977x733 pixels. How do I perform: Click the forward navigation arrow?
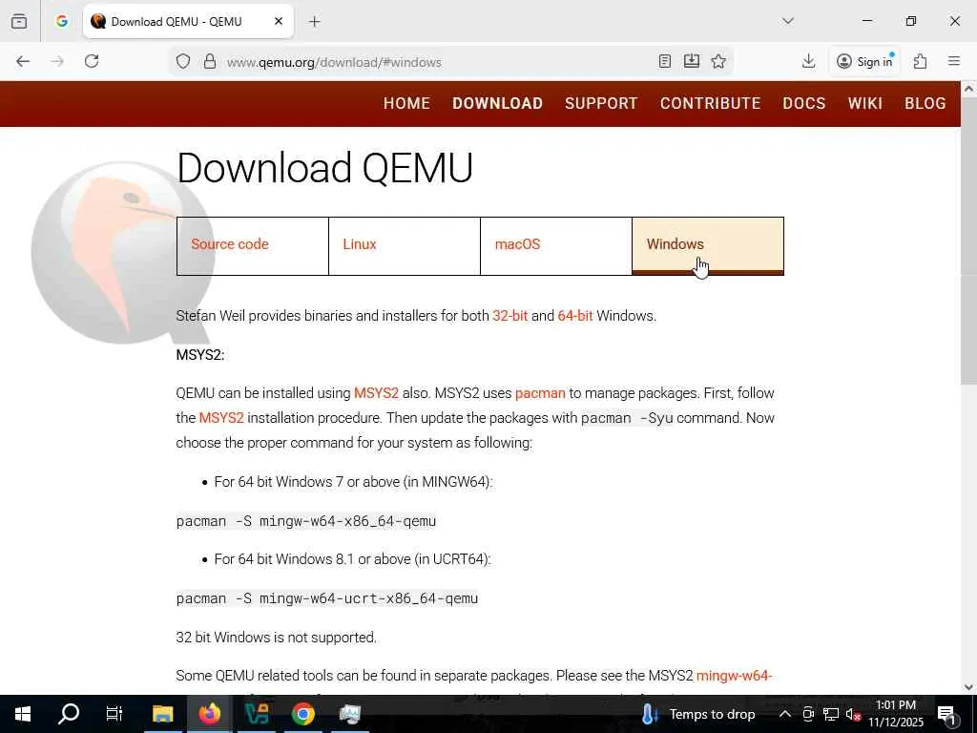point(57,61)
